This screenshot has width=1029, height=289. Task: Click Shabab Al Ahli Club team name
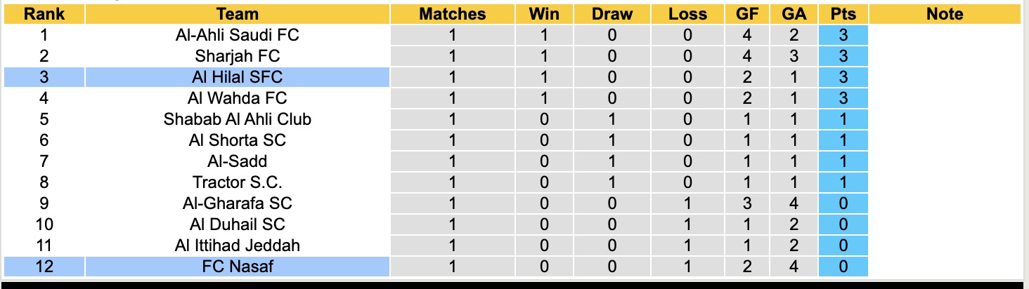point(238,119)
